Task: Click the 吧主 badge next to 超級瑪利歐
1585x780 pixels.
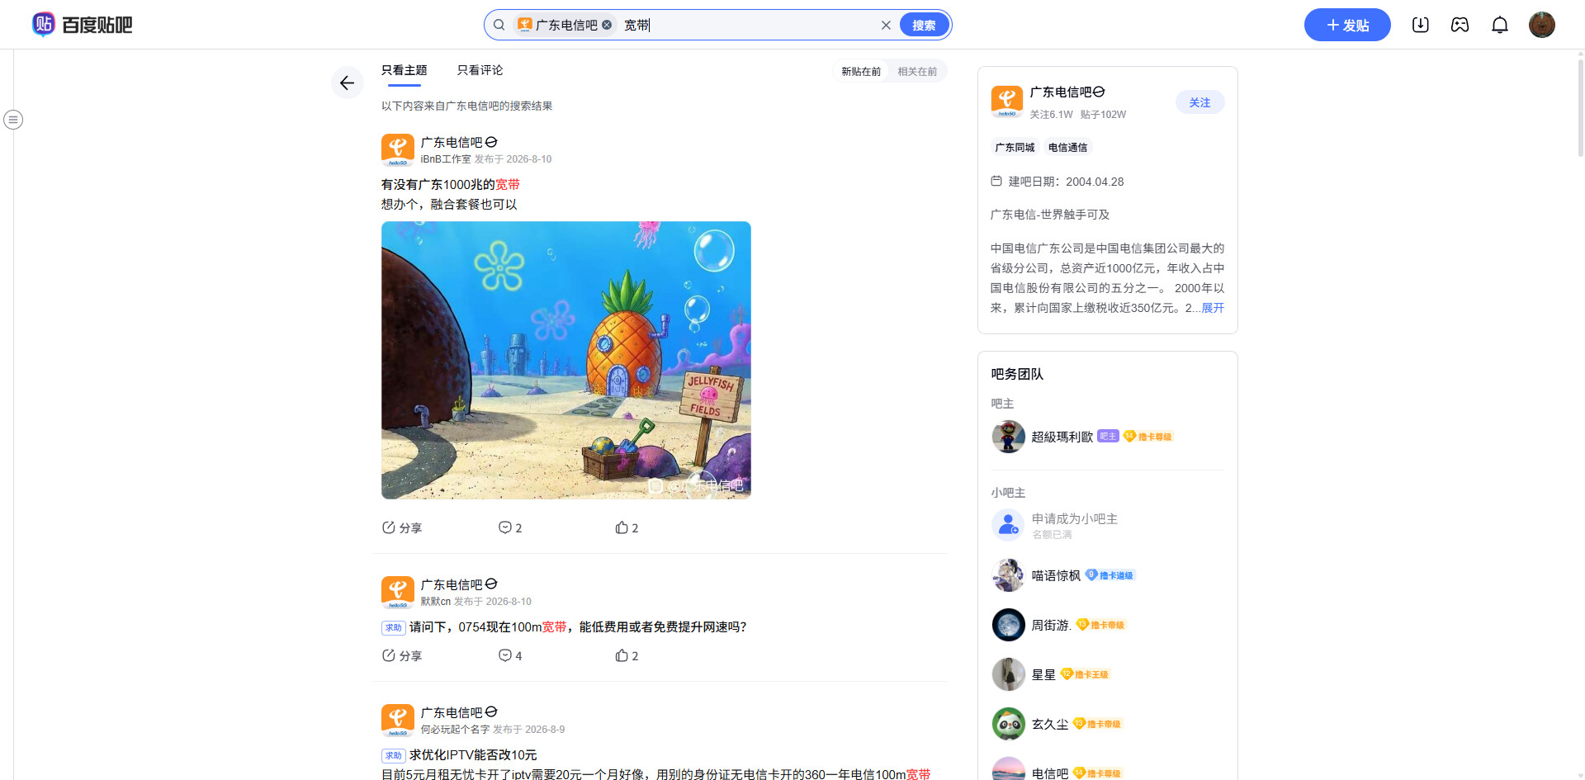Action: [x=1108, y=436]
